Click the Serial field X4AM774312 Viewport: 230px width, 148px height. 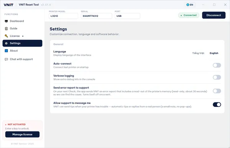point(96,16)
